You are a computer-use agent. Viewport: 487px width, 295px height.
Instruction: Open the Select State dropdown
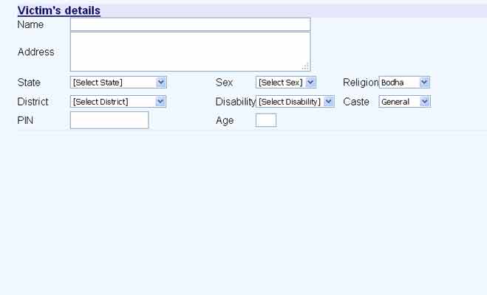click(x=118, y=82)
